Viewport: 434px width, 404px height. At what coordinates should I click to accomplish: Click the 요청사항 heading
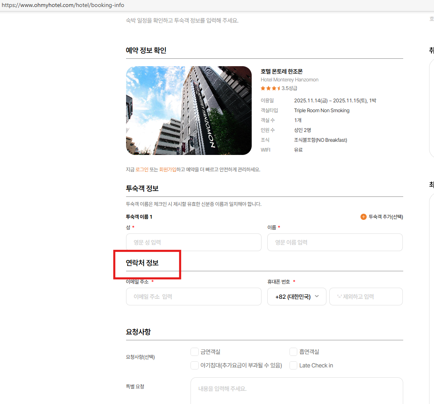point(138,332)
